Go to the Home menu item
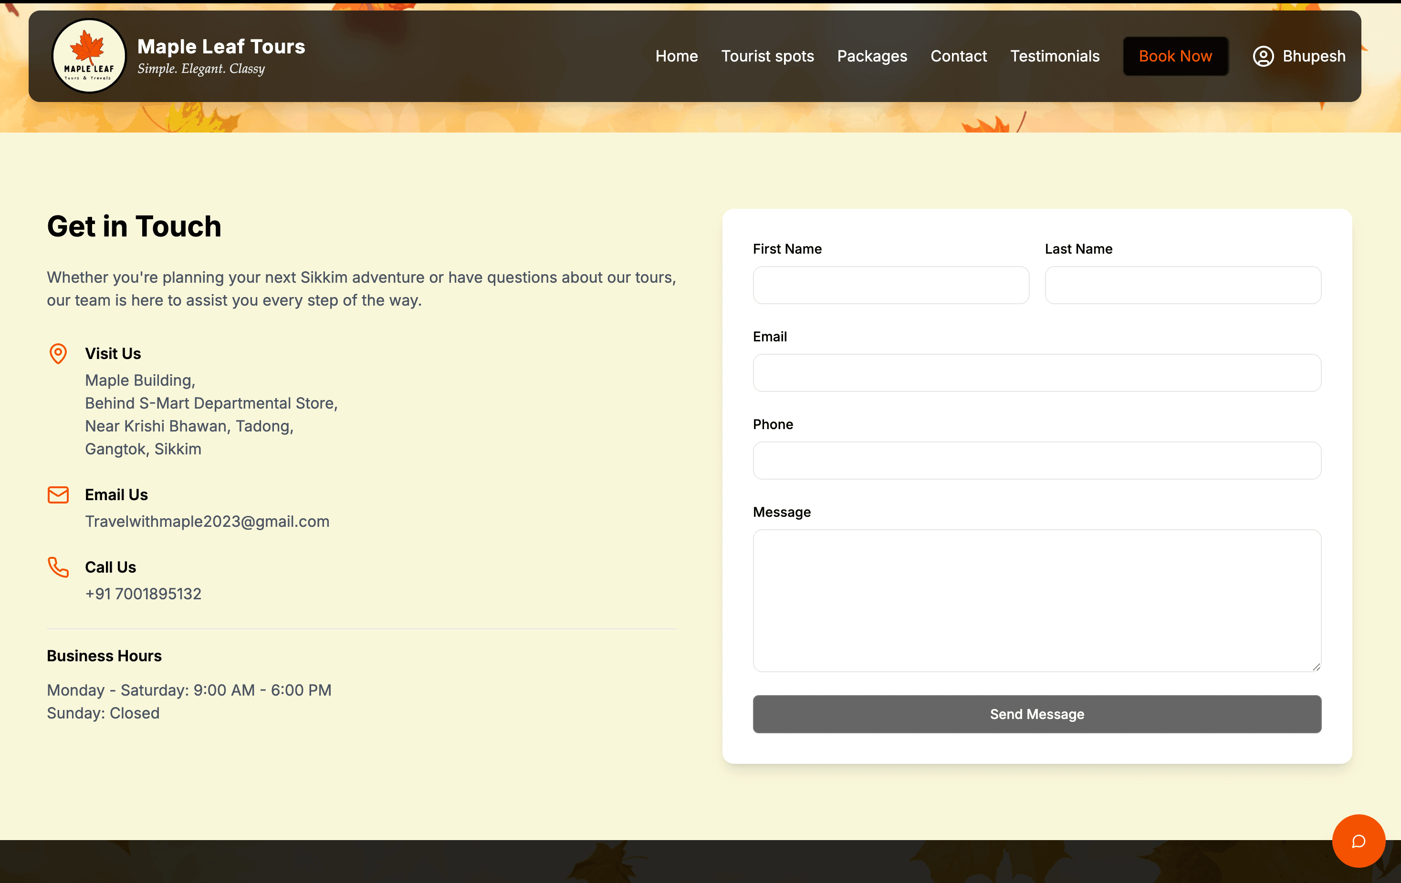 pos(677,56)
